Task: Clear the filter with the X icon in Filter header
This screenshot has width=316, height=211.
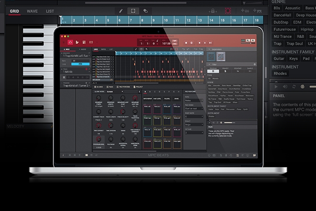Action: [255, 64]
